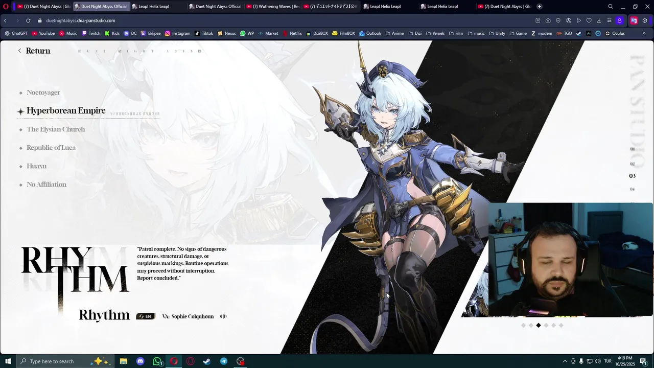The height and width of the screenshot is (368, 654).
Task: Open the Twitch bookmark
Action: [91, 33]
